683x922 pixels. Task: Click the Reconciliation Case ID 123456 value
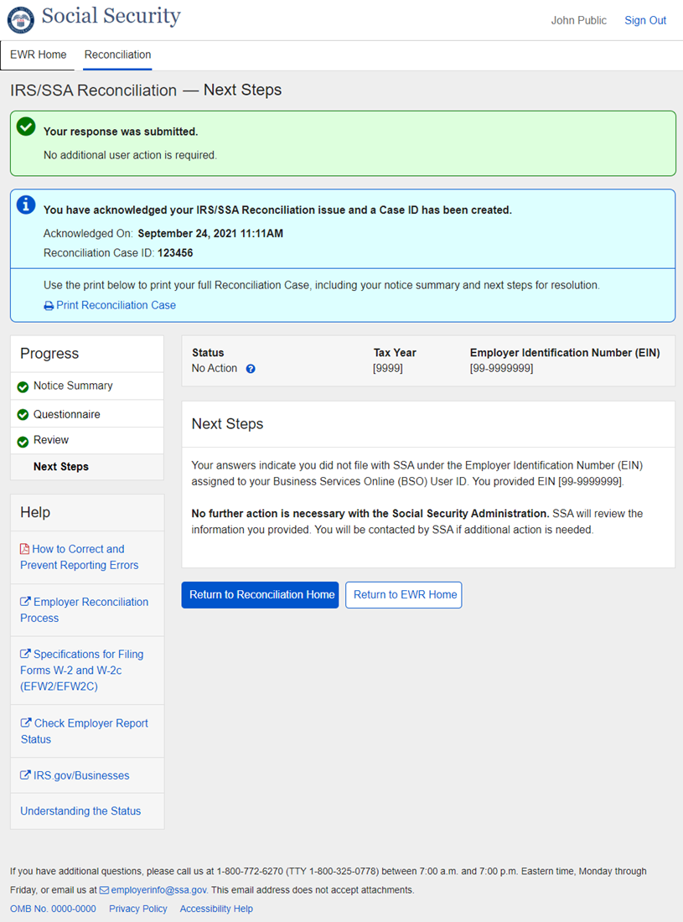pyautogui.click(x=175, y=253)
